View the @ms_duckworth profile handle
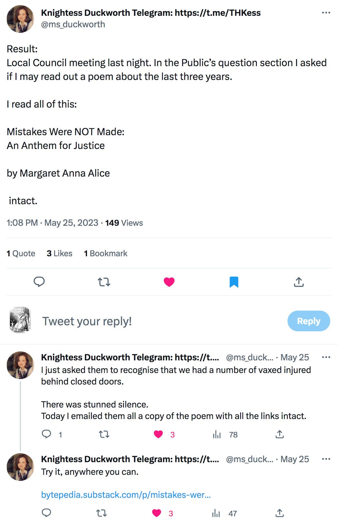This screenshot has width=338, height=524. 73,24
